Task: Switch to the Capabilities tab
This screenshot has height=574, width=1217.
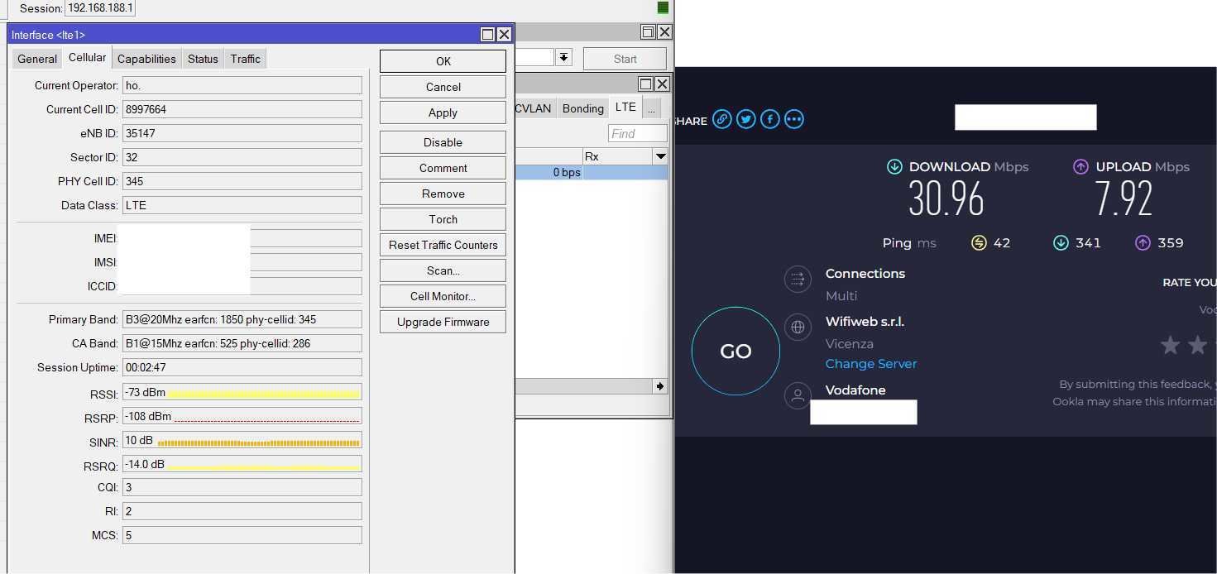Action: (x=146, y=59)
